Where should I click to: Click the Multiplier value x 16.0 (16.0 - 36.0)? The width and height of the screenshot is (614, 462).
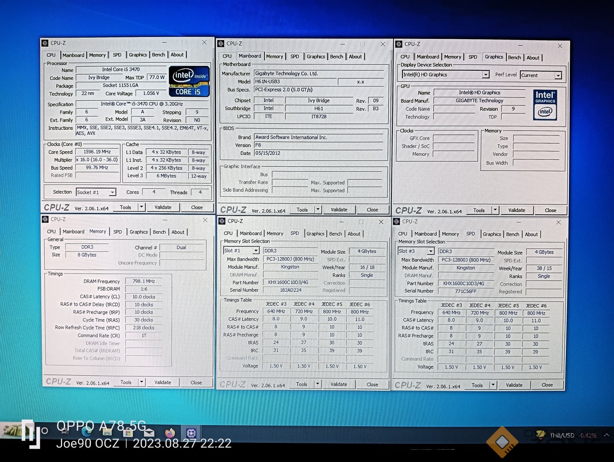(x=97, y=159)
